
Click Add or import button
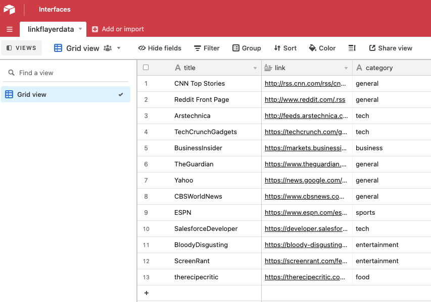(x=118, y=29)
